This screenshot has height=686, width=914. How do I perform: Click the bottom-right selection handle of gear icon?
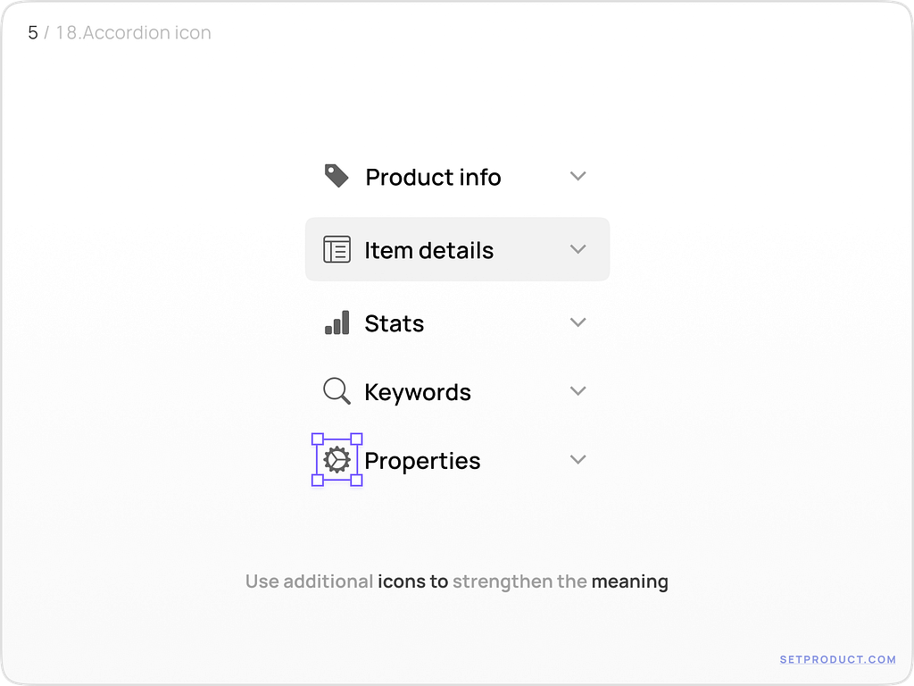click(x=356, y=481)
